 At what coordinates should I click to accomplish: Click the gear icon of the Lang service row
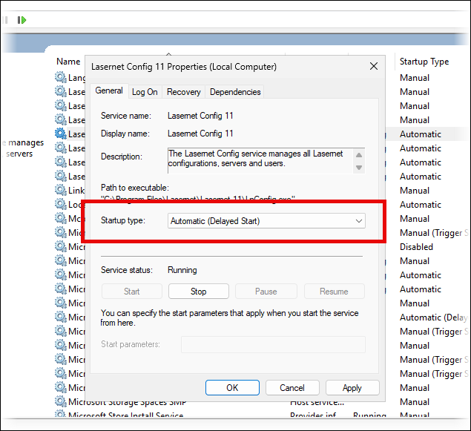coord(61,77)
